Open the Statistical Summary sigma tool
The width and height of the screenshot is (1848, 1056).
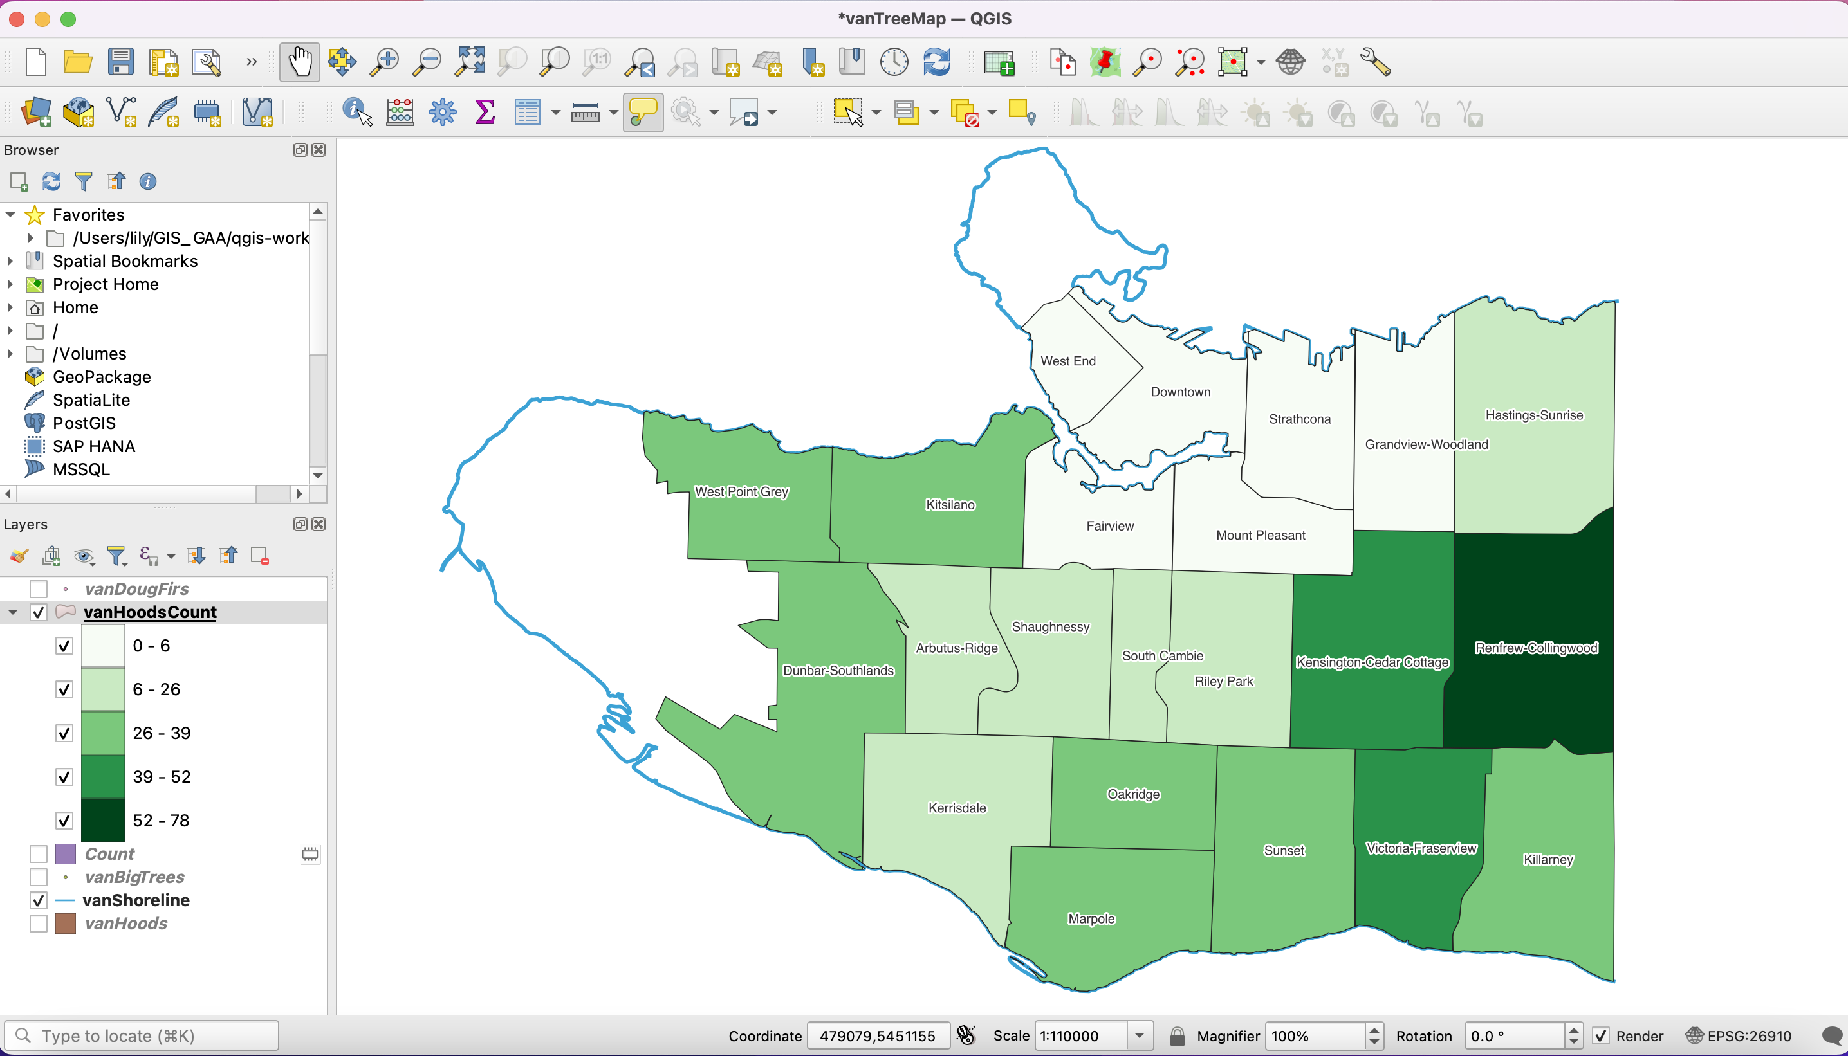[485, 113]
